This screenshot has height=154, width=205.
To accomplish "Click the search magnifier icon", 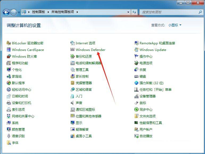I will (200, 12).
